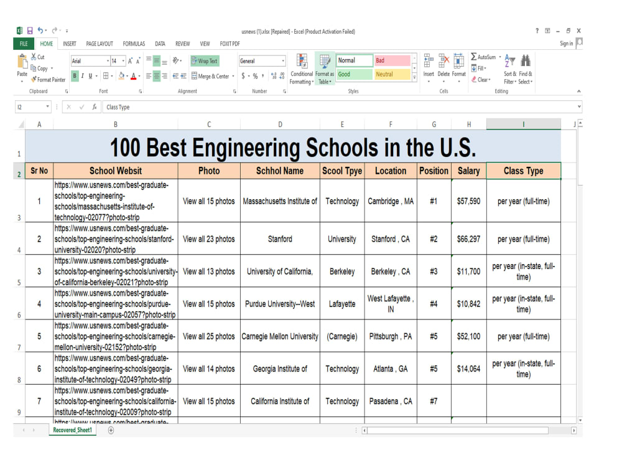Cut the selected cell
Screen dimensions: 622x467
tap(38, 57)
